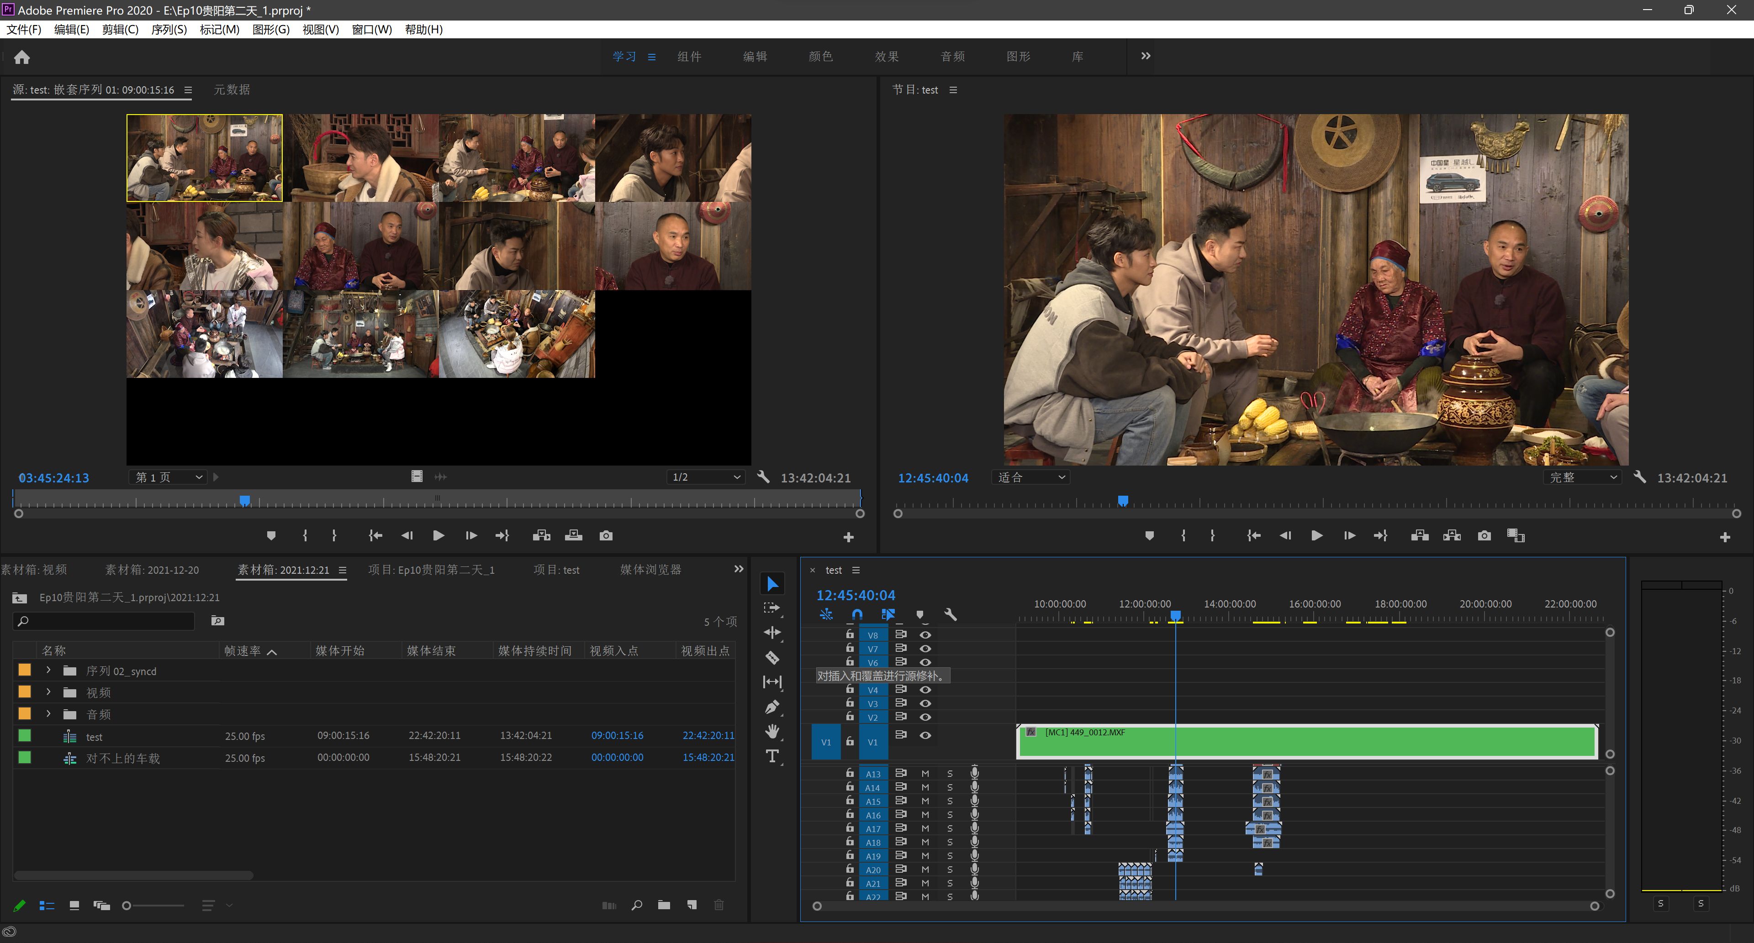This screenshot has width=1754, height=943.
Task: Solo audio track A15
Action: point(950,801)
